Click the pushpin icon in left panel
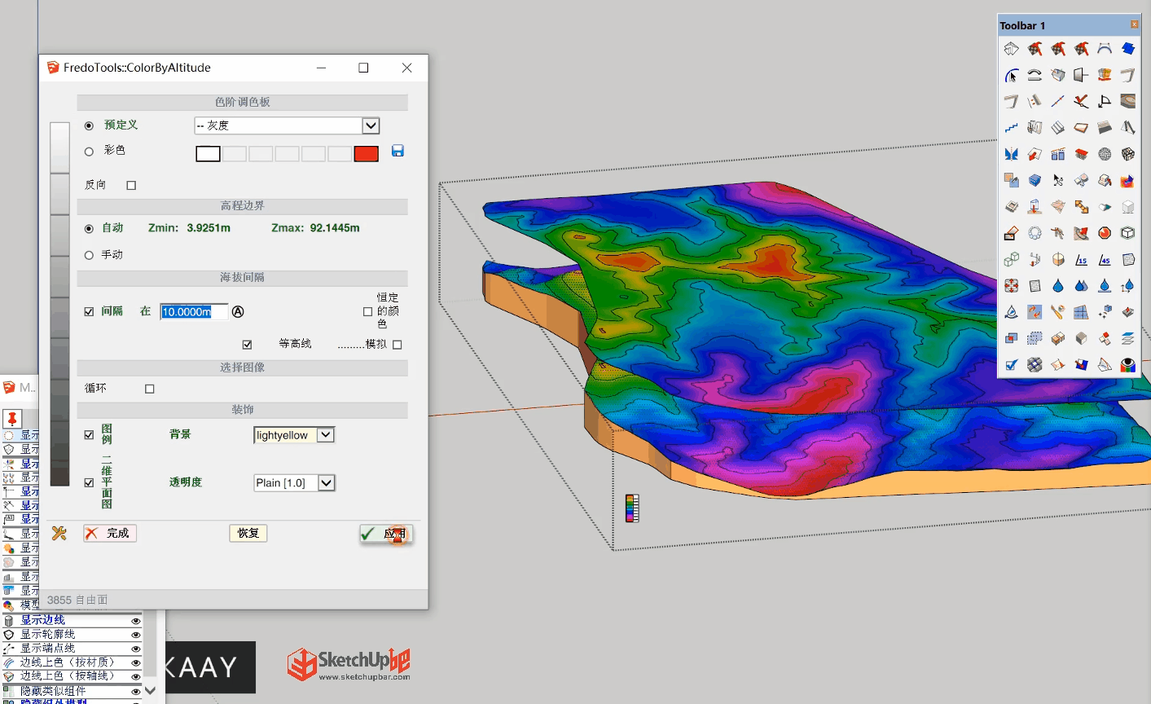Image resolution: width=1151 pixels, height=704 pixels. click(x=11, y=419)
